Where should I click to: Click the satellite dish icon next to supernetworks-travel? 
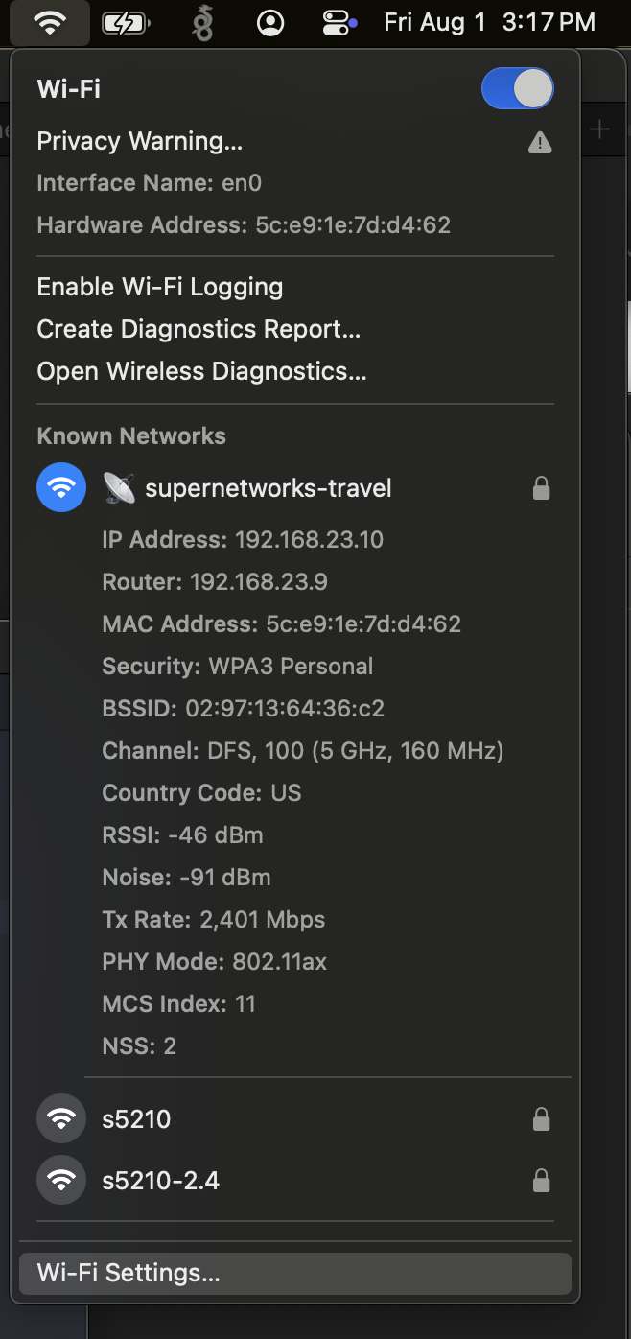117,487
